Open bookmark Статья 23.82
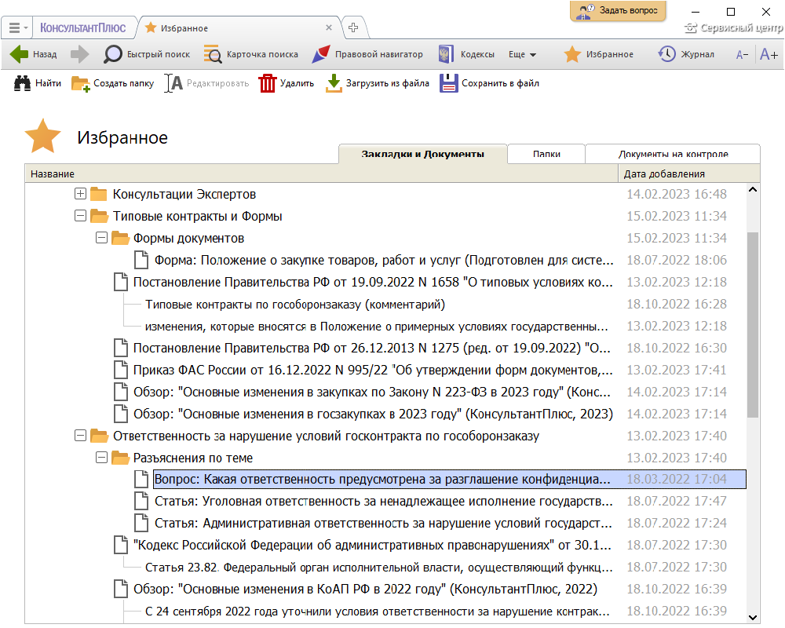The height and width of the screenshot is (628, 785). tap(379, 568)
